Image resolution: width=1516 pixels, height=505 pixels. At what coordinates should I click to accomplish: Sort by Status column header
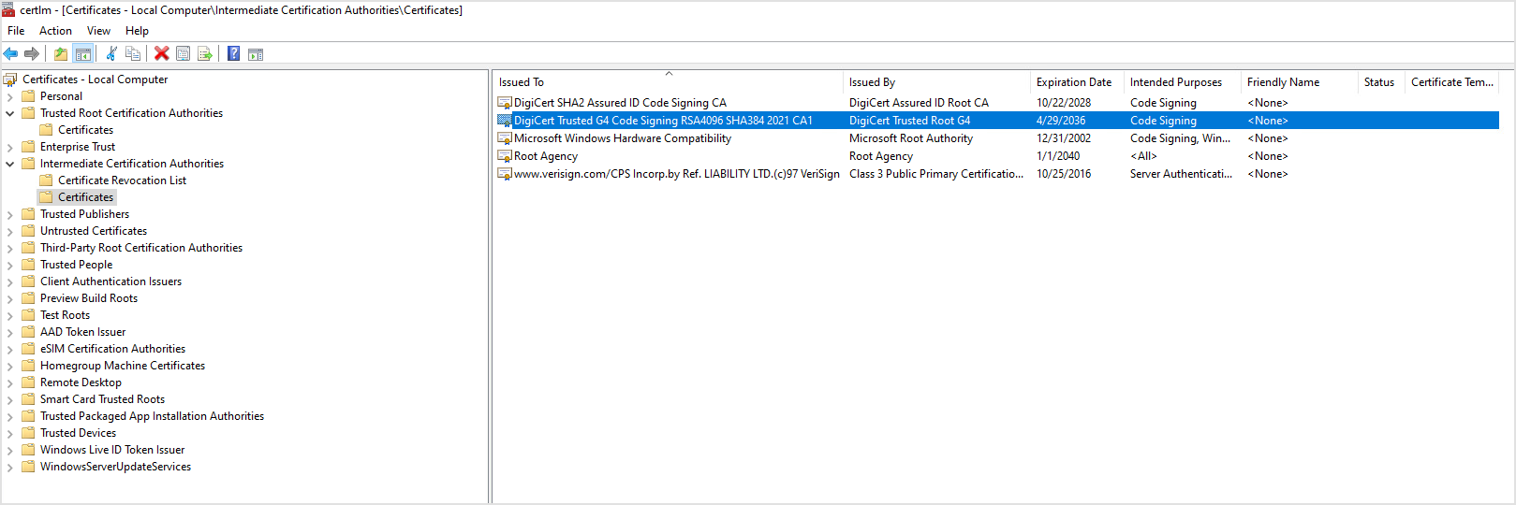coord(1381,82)
